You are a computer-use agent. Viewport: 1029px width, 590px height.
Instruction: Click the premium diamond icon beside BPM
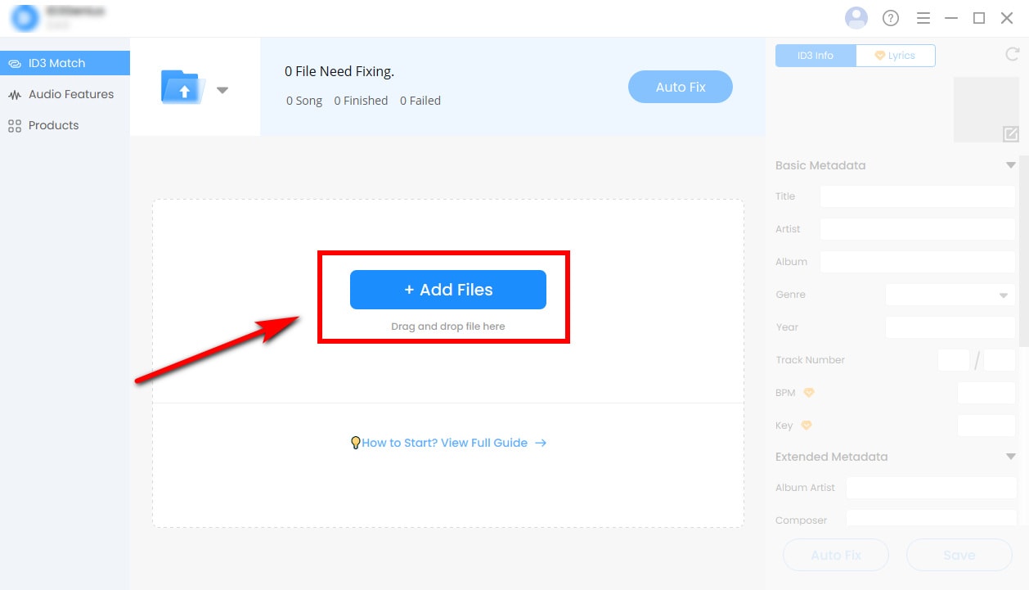pos(809,393)
